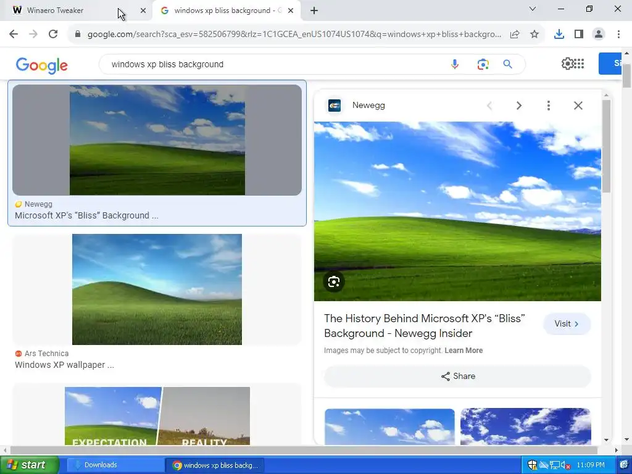
Task: Click the large Bliss preview image
Action: click(457, 211)
